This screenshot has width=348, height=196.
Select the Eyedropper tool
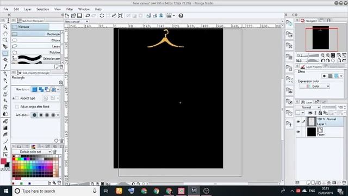[x=5, y=66]
